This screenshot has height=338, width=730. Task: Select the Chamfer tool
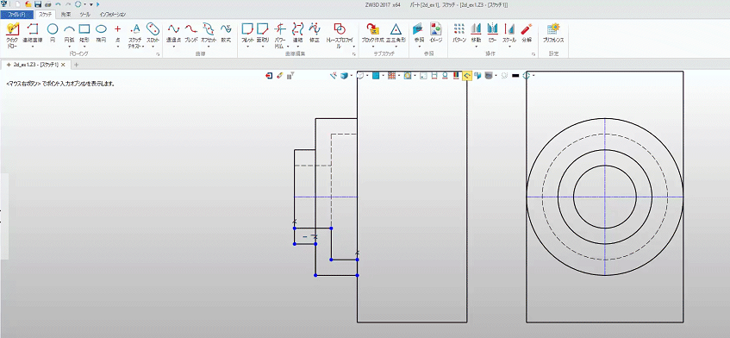pyautogui.click(x=263, y=34)
